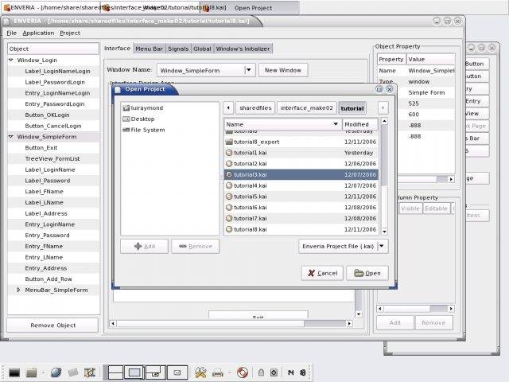Image resolution: width=509 pixels, height=382 pixels.
Task: Collapse the Window_Login tree node
Action: point(11,60)
